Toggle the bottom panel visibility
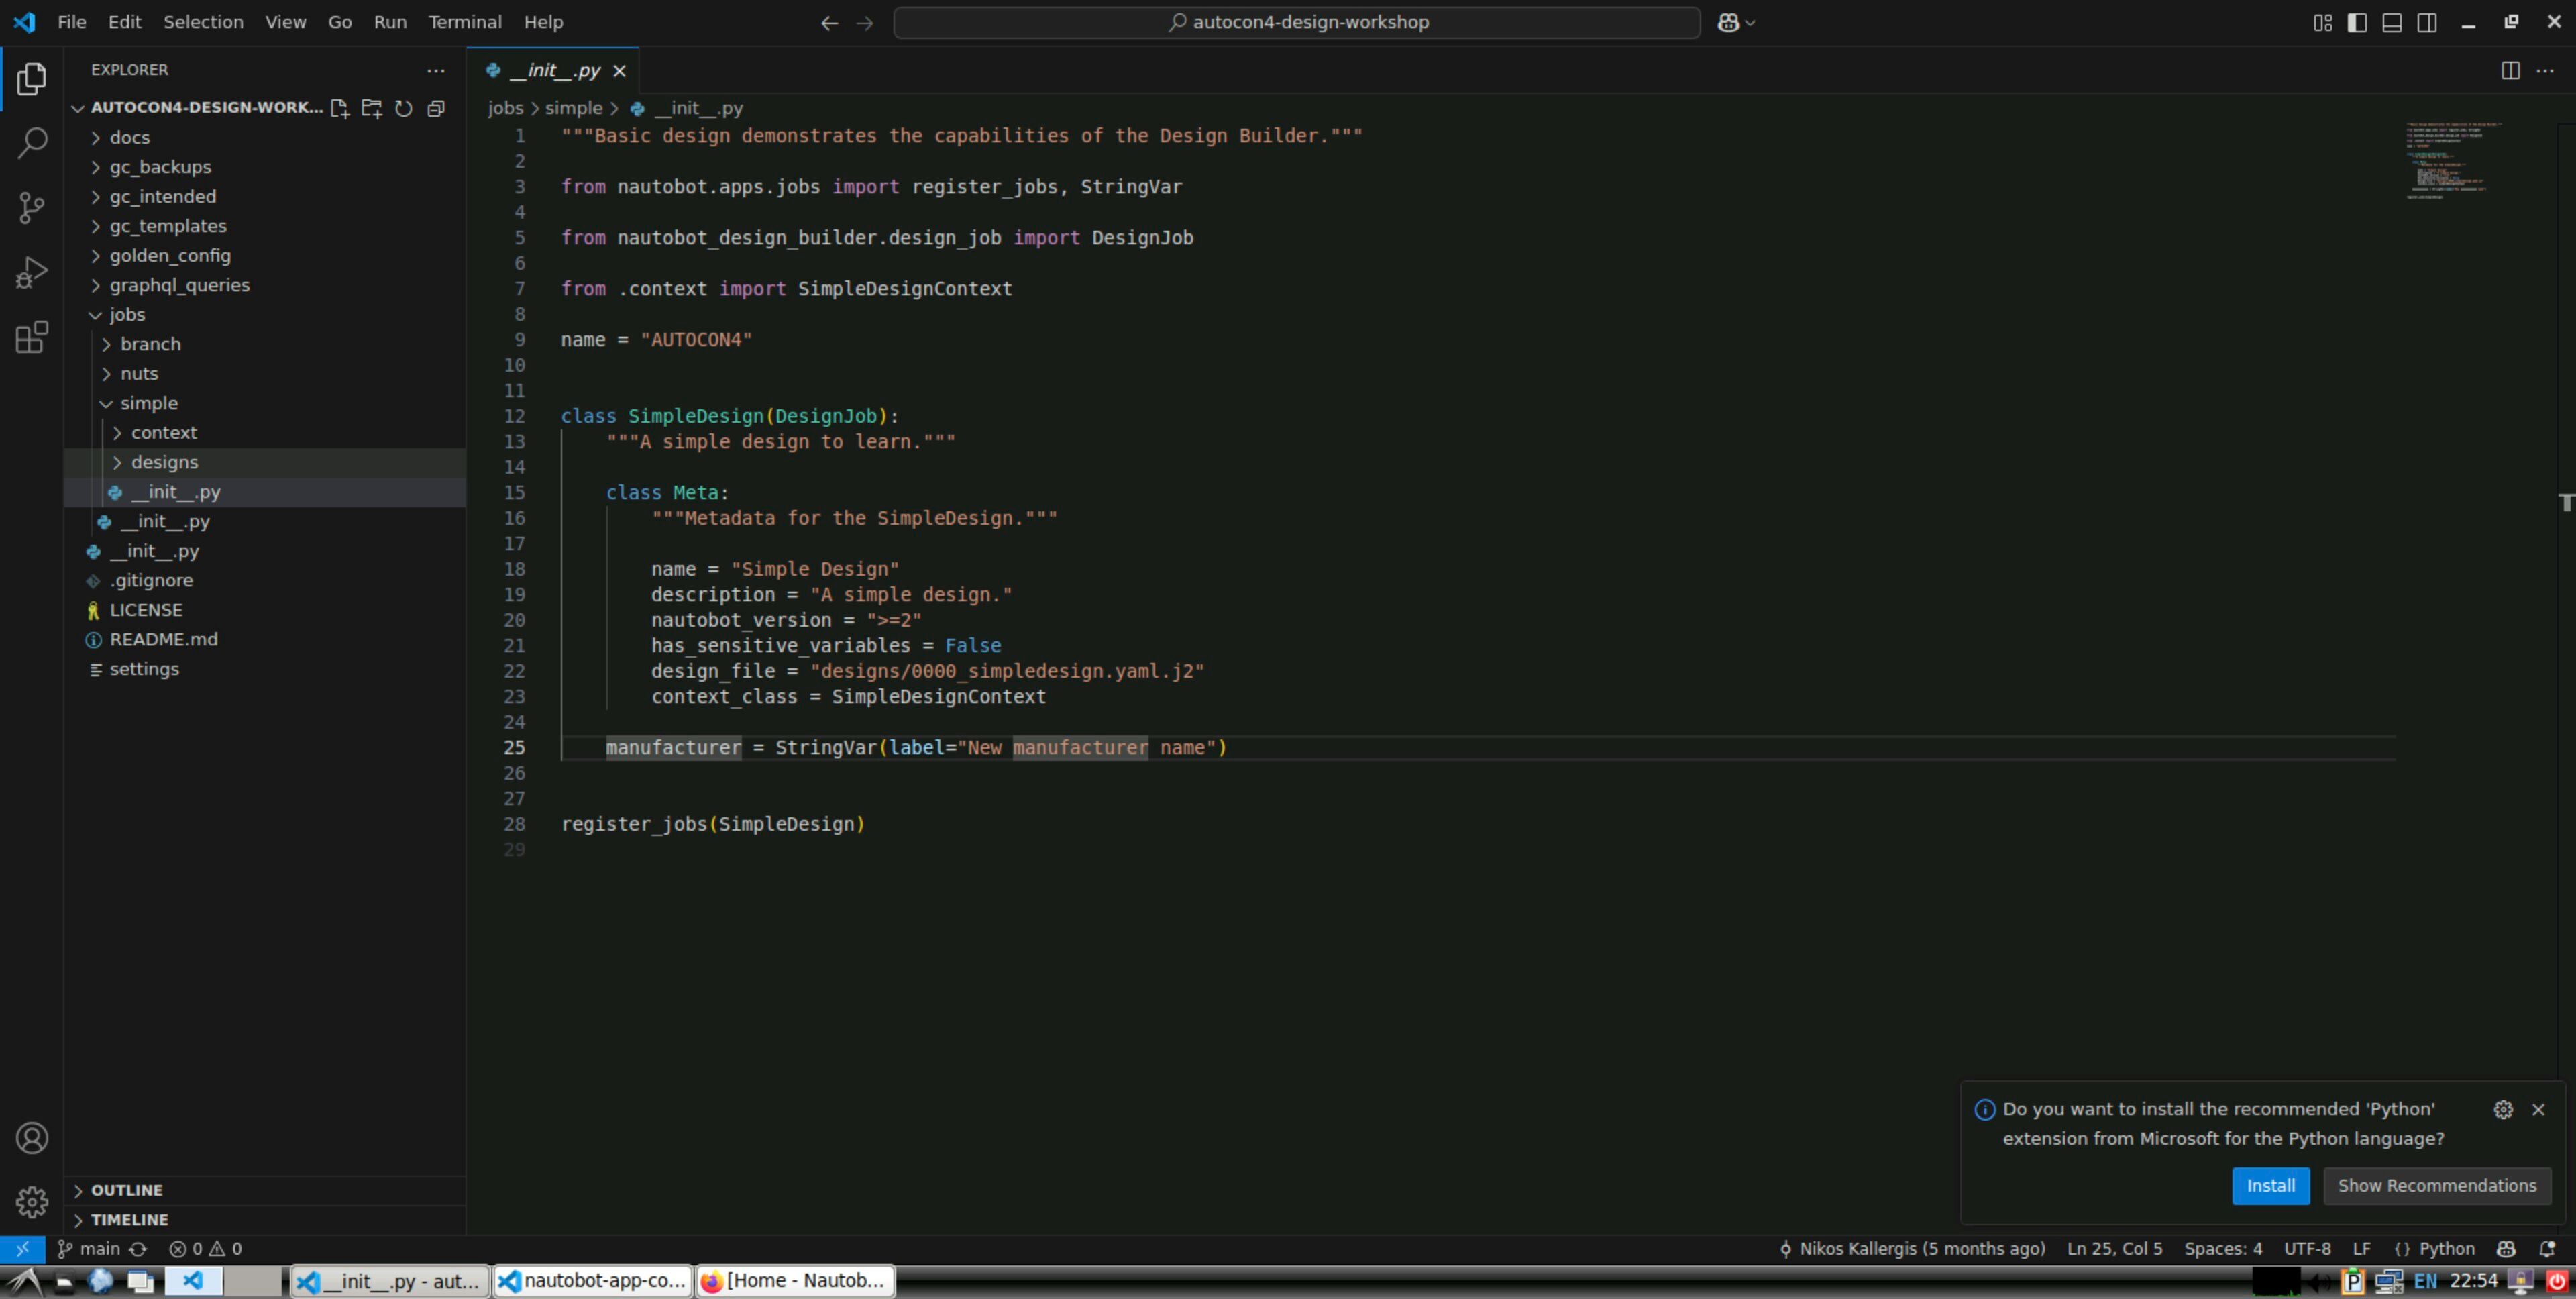The height and width of the screenshot is (1299, 2576). pos(2392,22)
